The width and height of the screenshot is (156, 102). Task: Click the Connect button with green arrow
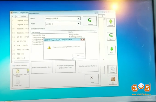click(x=90, y=21)
